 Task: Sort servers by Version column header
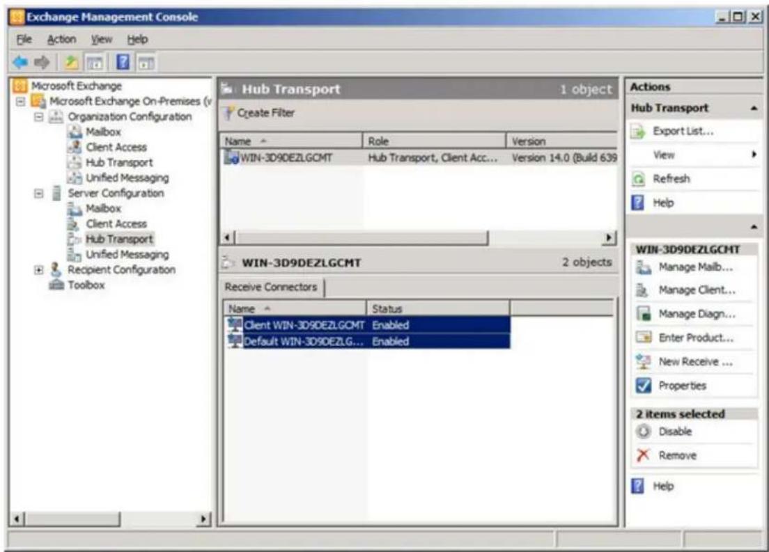[x=561, y=141]
